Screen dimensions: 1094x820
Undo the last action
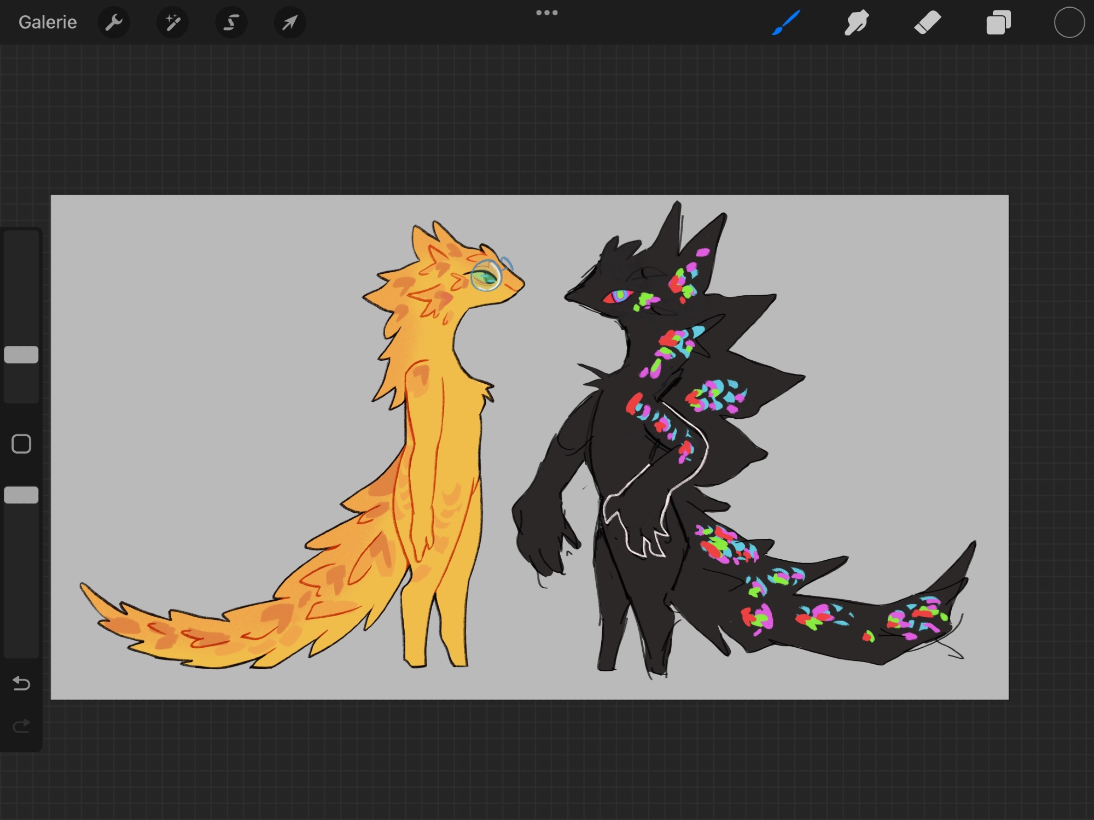[21, 683]
